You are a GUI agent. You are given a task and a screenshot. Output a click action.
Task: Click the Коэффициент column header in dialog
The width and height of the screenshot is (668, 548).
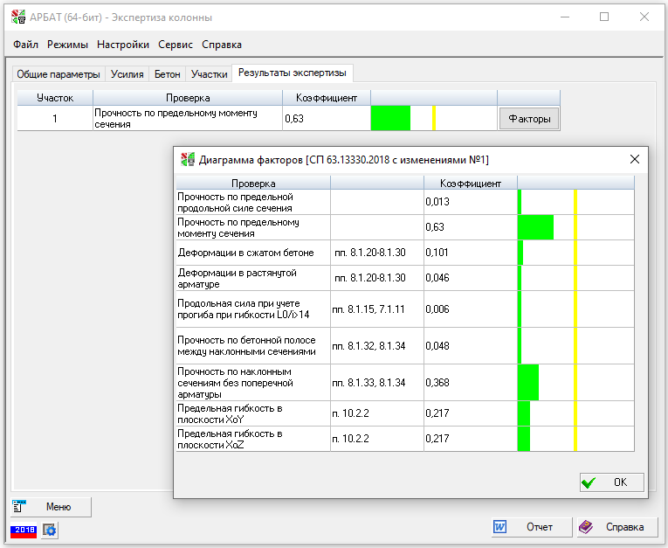pyautogui.click(x=470, y=184)
